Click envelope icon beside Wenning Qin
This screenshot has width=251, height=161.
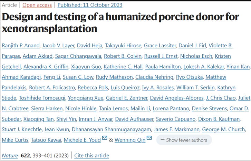149,138
